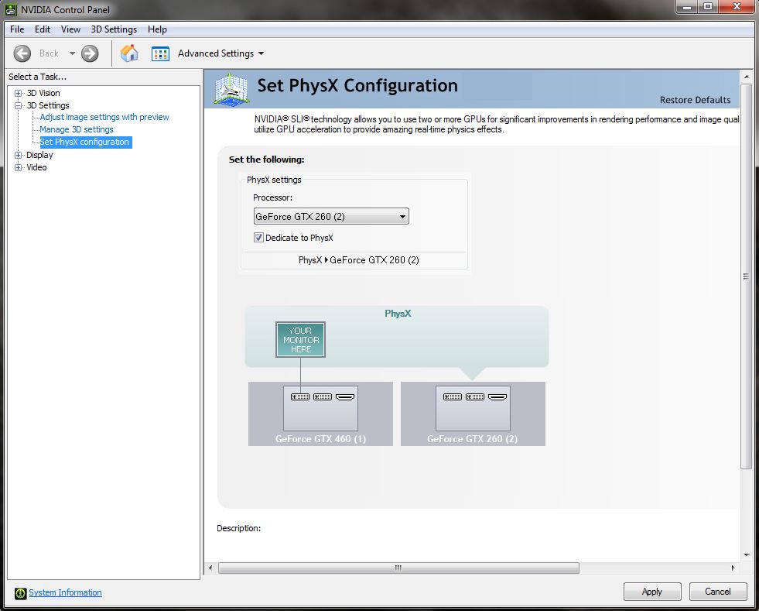Image resolution: width=759 pixels, height=611 pixels.
Task: Open the Processor dropdown
Action: pyautogui.click(x=331, y=216)
